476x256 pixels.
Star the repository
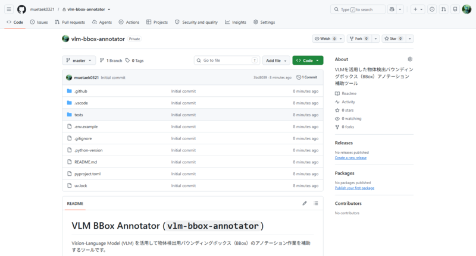(x=393, y=39)
